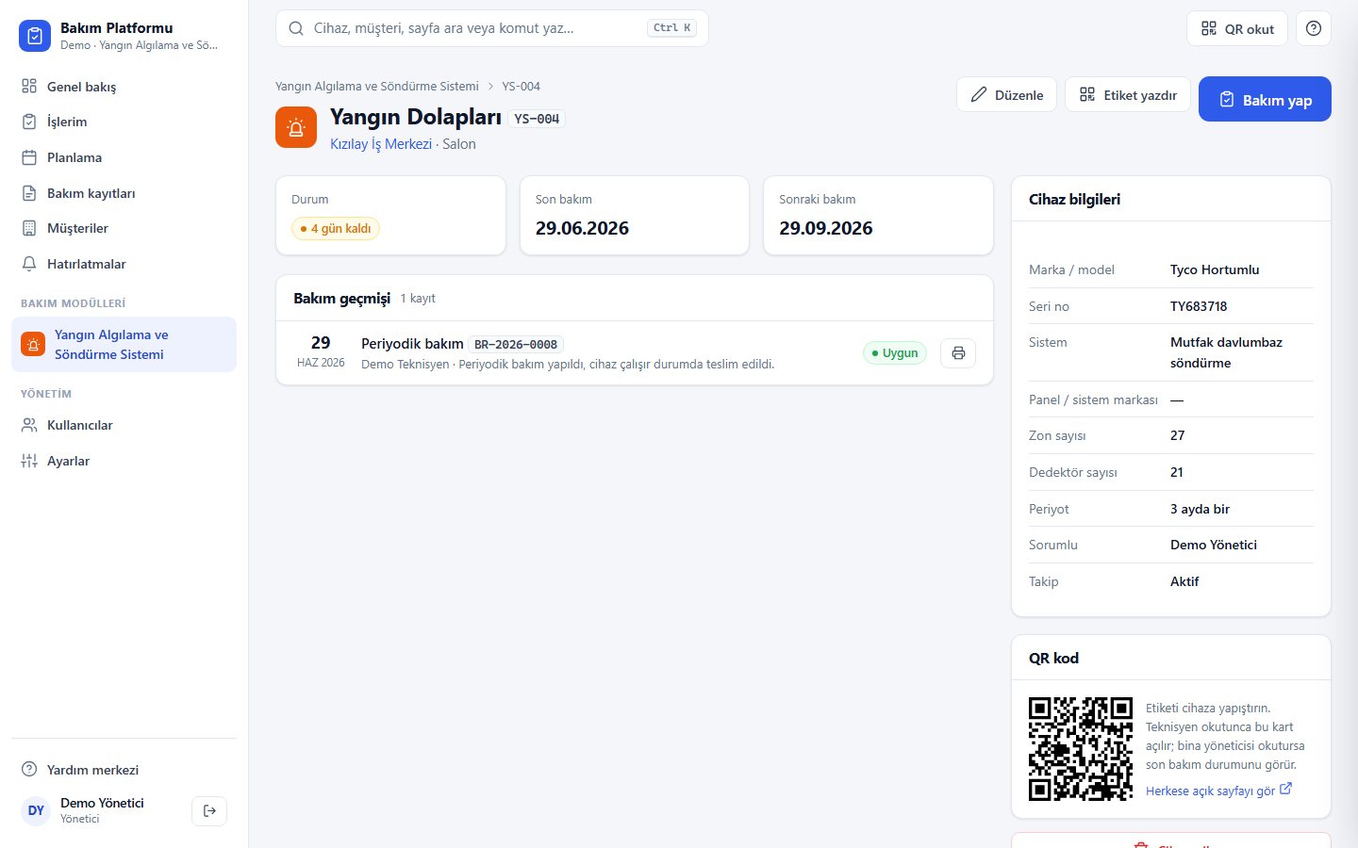Select the BR-2026-0008 record code
The height and width of the screenshot is (848, 1358).
516,345
